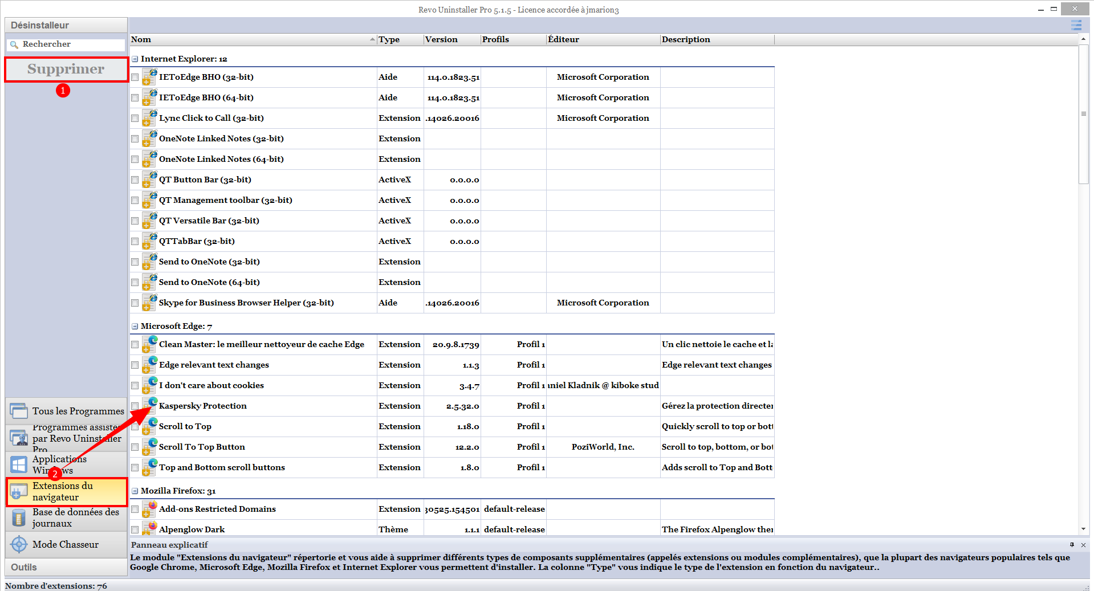Click the Extensions du navigateur icon
Viewport: 1094px width, 591px height.
19,491
